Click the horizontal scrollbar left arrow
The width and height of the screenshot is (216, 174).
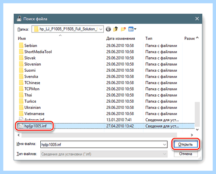tap(19, 135)
